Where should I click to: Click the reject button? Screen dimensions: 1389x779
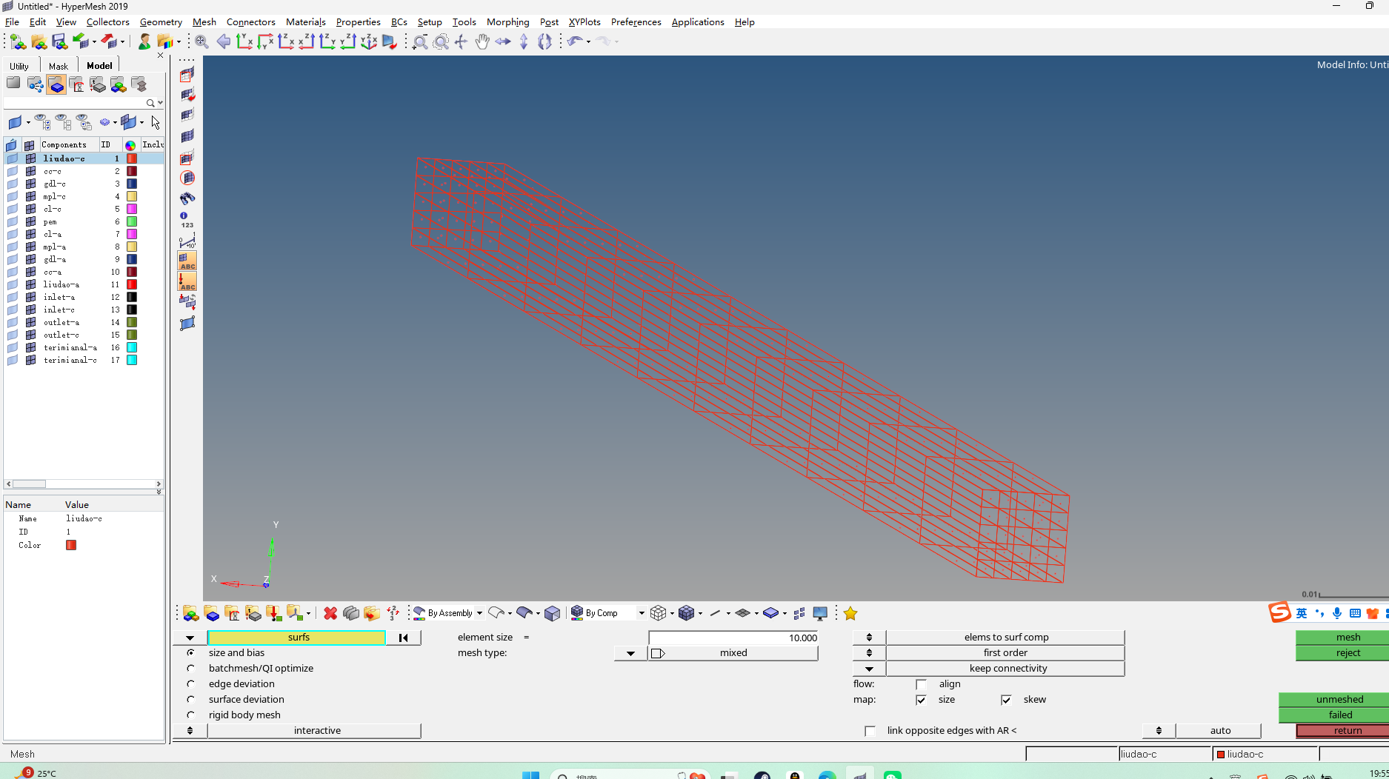[x=1348, y=652]
